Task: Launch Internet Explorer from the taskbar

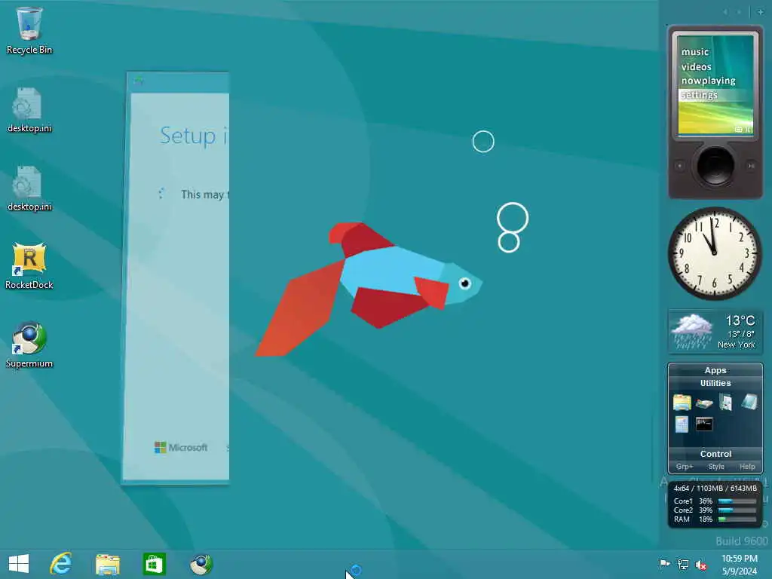Action: pyautogui.click(x=61, y=564)
